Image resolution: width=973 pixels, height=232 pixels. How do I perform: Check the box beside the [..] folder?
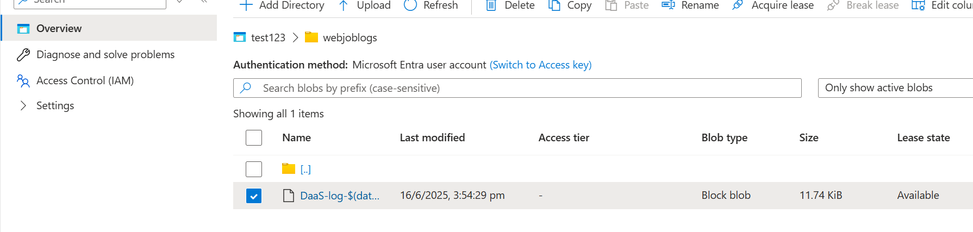point(254,169)
